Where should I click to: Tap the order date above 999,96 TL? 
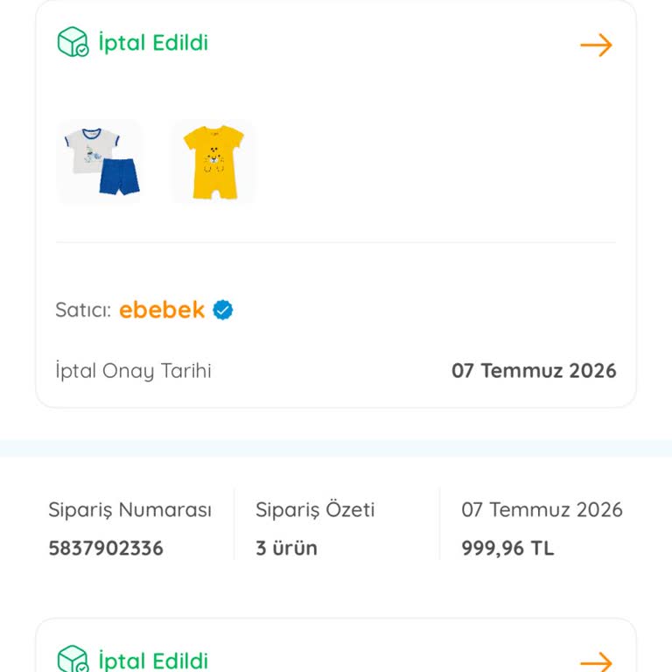[542, 510]
